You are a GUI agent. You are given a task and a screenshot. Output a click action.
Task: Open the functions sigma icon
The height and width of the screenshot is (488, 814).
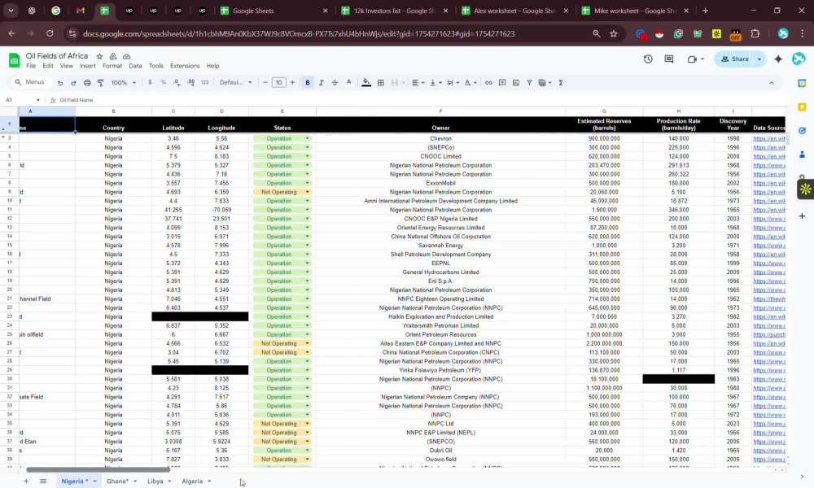pyautogui.click(x=561, y=82)
